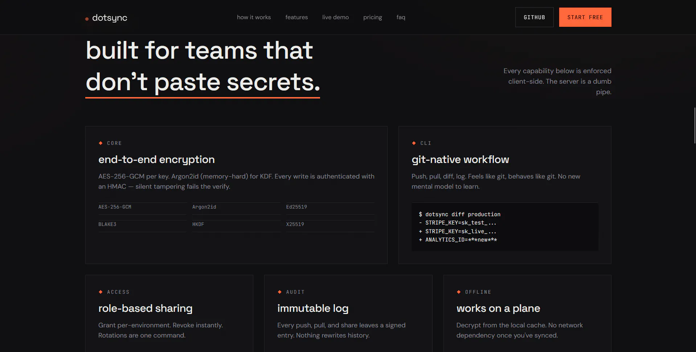
Task: Open the live demo nav link
Action: pyautogui.click(x=335, y=17)
